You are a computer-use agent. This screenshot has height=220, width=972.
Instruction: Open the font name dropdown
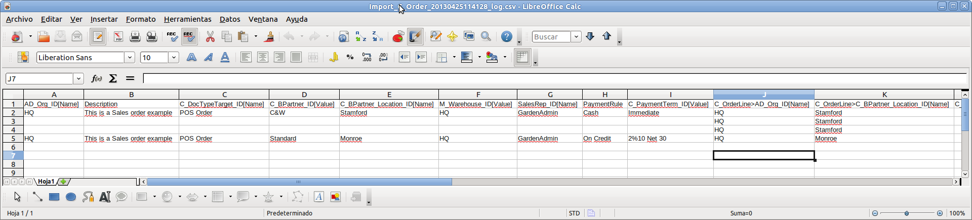pyautogui.click(x=130, y=58)
